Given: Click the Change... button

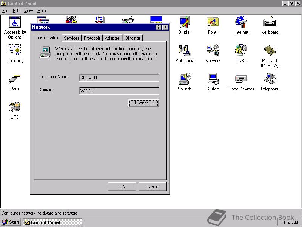Looking at the screenshot, I should (143, 103).
